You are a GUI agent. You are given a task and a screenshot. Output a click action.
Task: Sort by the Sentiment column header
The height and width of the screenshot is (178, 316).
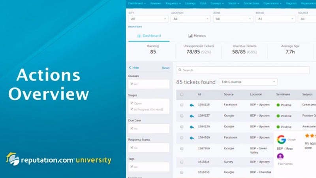[283, 94]
